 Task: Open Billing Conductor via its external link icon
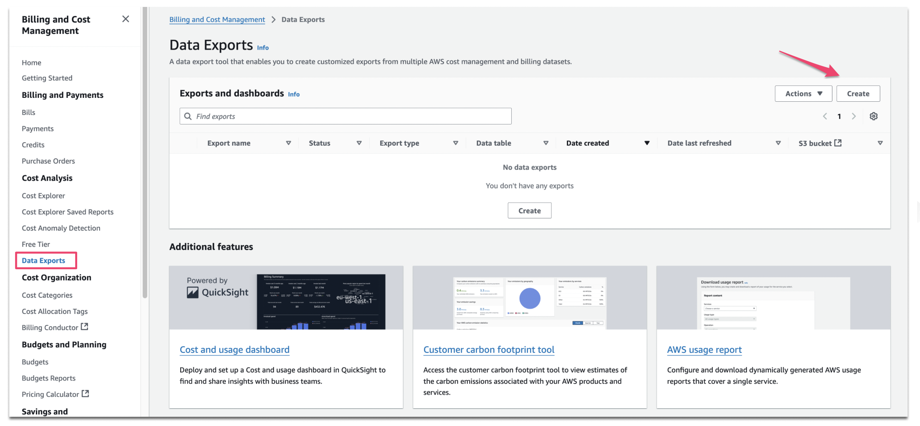click(x=86, y=327)
